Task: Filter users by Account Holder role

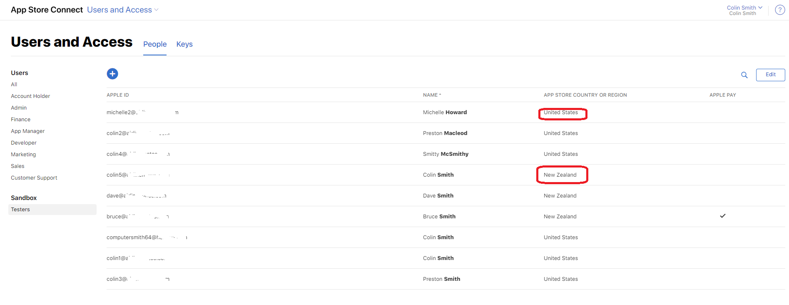Action: pos(30,96)
